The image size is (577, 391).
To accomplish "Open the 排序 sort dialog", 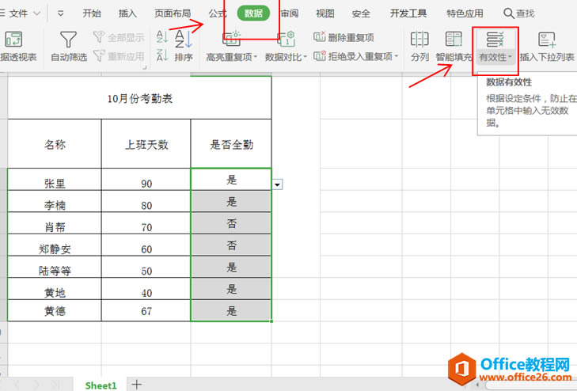I will (184, 47).
